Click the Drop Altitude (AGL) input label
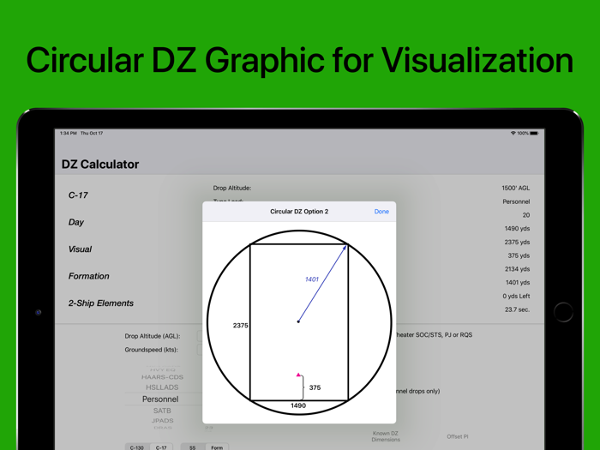 pos(153,336)
